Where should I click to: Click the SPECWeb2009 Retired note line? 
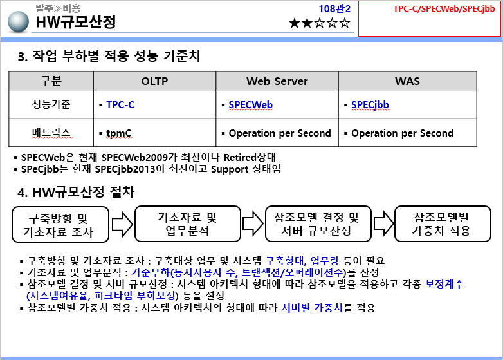[x=145, y=157]
